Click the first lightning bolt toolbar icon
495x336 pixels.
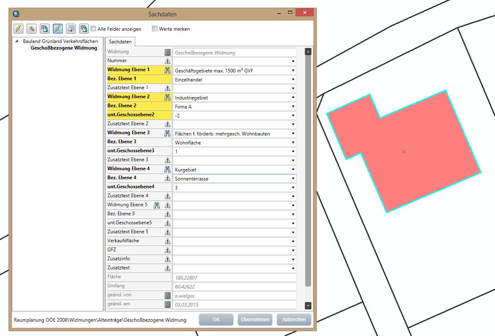click(x=18, y=29)
